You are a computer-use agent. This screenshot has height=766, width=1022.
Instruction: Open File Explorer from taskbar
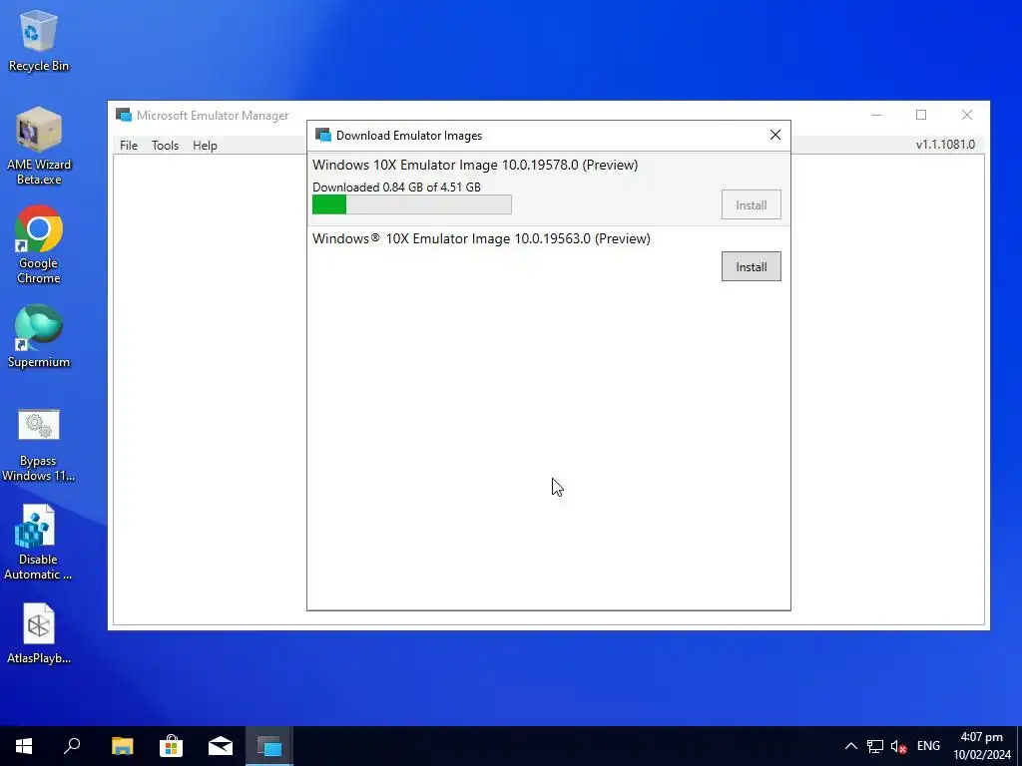pos(122,746)
